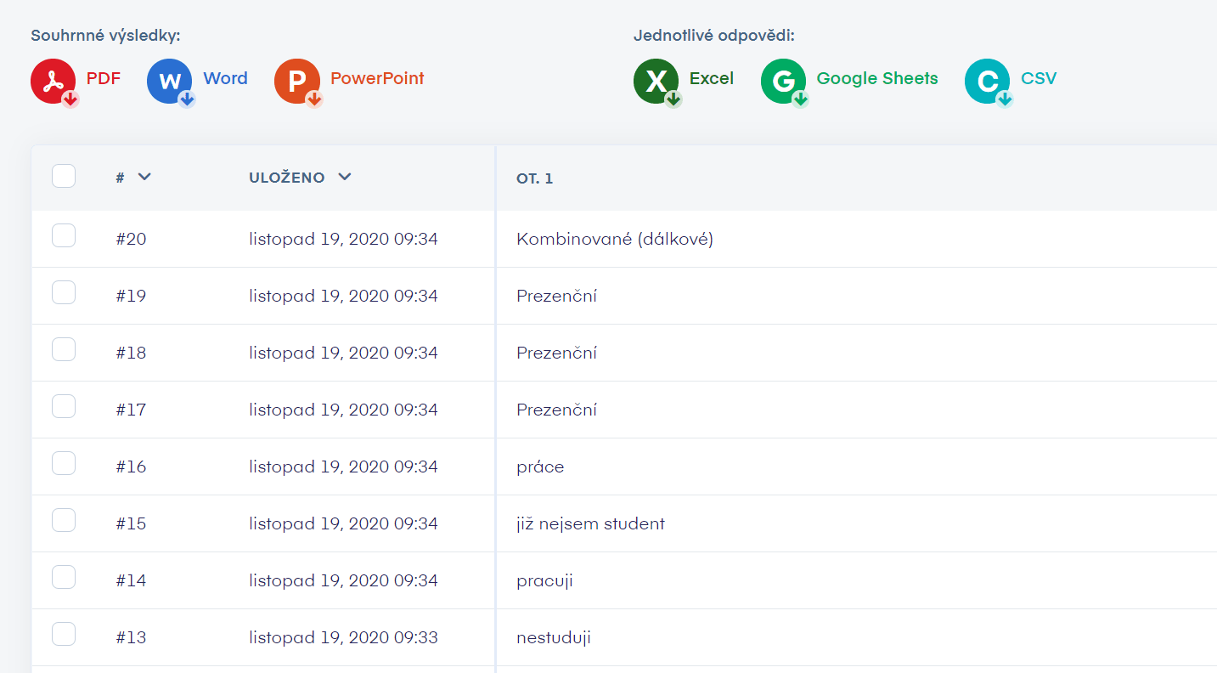Click the PowerPoint text label
This screenshot has height=673, width=1217.
377,79
